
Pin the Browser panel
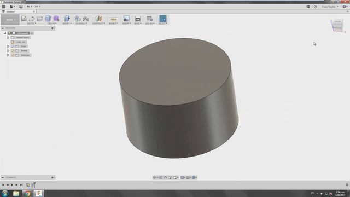point(52,28)
